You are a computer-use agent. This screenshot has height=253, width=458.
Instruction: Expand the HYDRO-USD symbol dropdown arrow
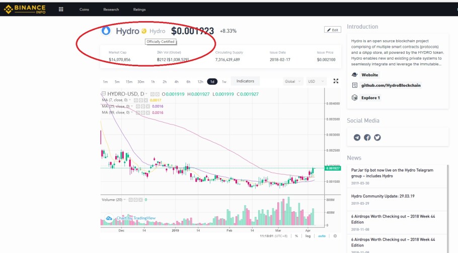146,94
